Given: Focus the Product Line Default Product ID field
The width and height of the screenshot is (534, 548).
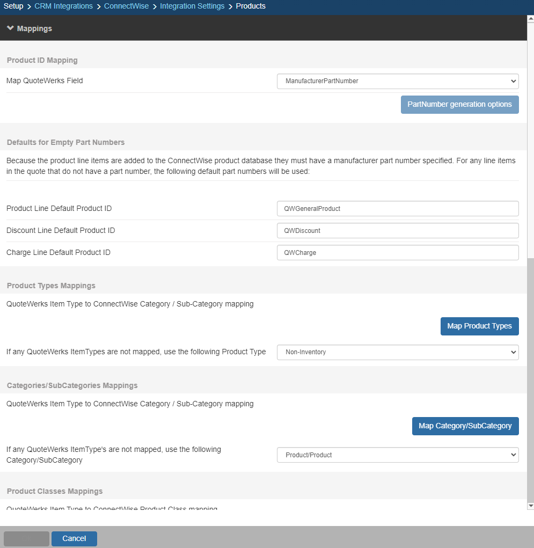Looking at the screenshot, I should pos(398,208).
